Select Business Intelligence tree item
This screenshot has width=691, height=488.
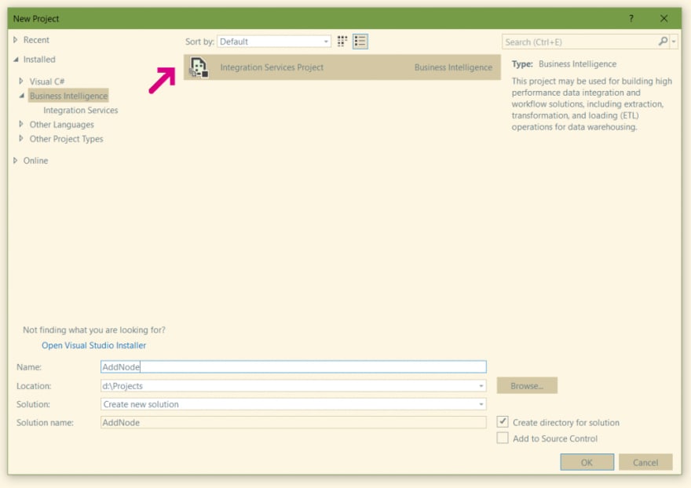pos(68,96)
